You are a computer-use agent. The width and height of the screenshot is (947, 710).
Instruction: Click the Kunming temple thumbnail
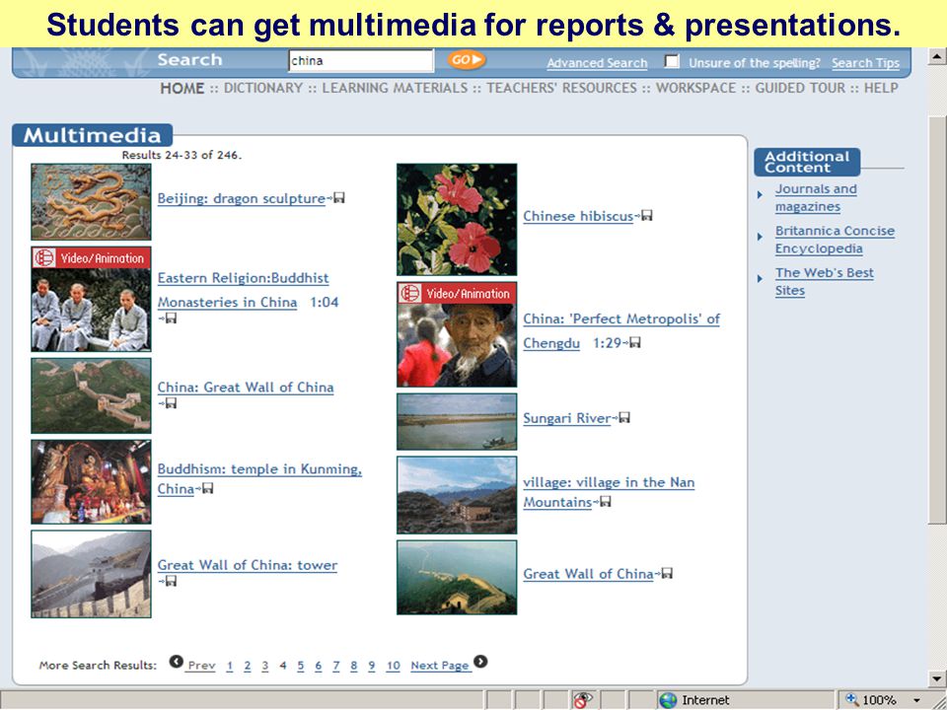point(91,481)
